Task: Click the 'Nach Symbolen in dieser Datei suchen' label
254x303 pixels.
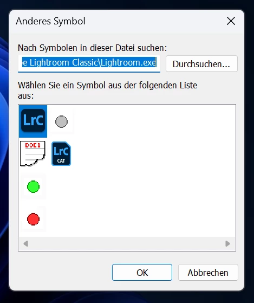Action: [x=92, y=48]
